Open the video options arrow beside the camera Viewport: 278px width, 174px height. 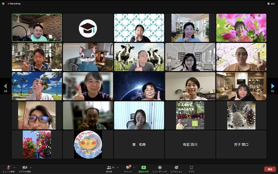(31, 167)
